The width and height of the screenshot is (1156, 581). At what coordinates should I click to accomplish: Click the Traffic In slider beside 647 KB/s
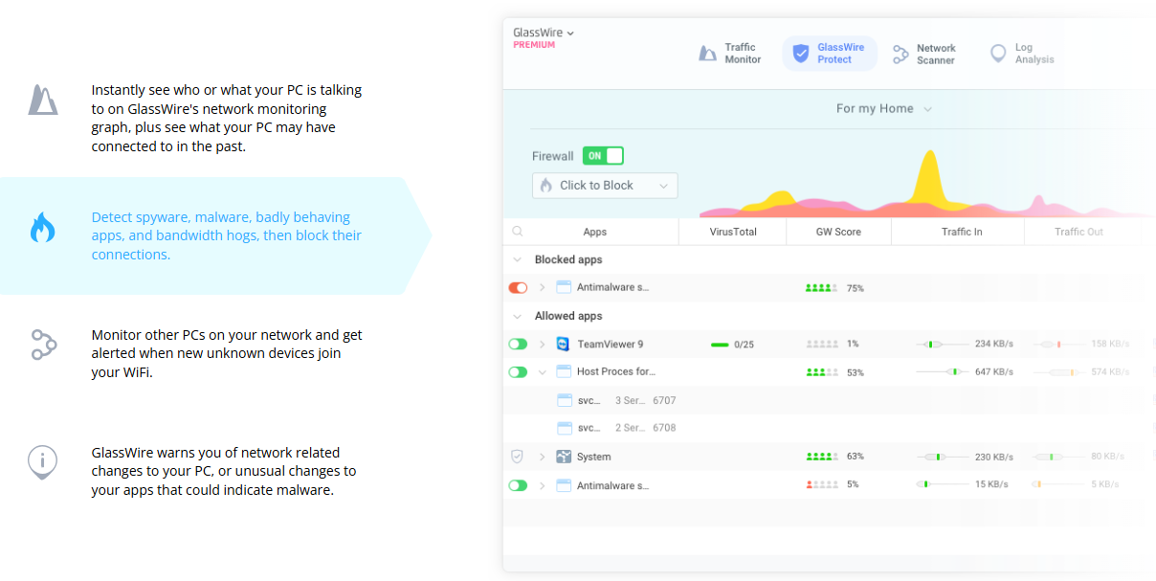(x=942, y=372)
